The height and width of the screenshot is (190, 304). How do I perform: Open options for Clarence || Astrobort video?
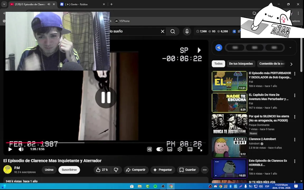pyautogui.click(x=295, y=140)
